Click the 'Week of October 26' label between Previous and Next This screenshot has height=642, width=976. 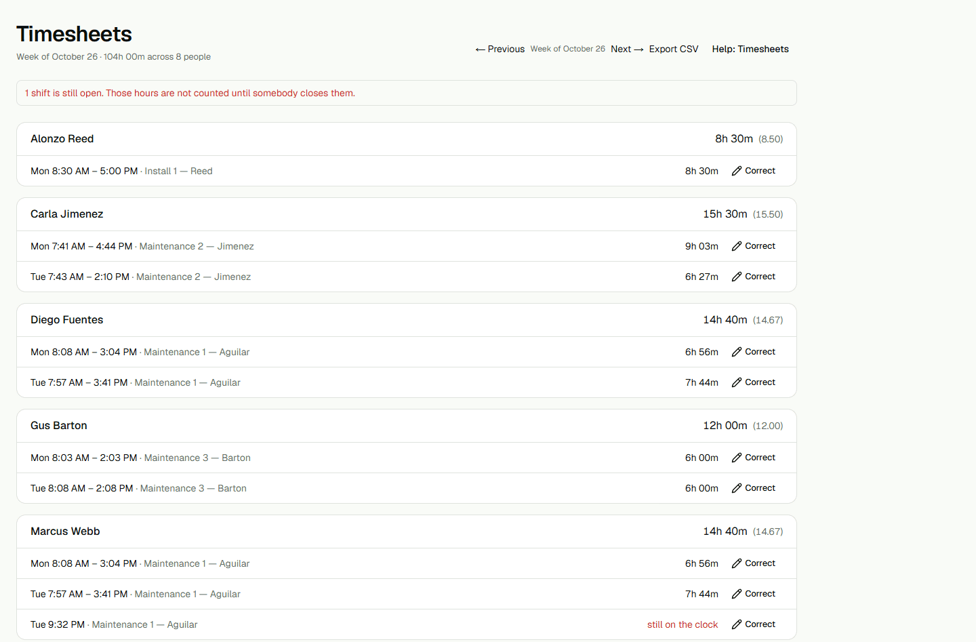click(x=568, y=49)
